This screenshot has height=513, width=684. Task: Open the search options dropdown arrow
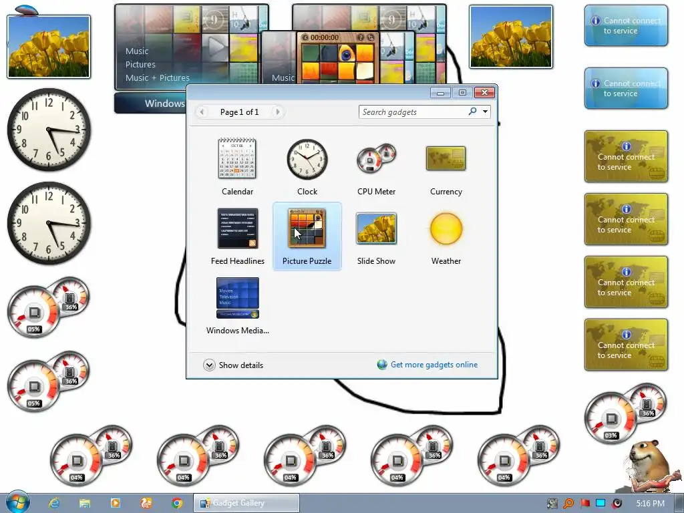(485, 112)
